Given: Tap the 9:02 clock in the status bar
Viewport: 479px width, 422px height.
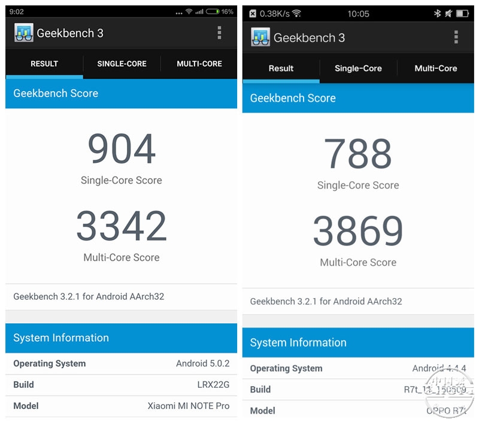Looking at the screenshot, I should pyautogui.click(x=17, y=11).
